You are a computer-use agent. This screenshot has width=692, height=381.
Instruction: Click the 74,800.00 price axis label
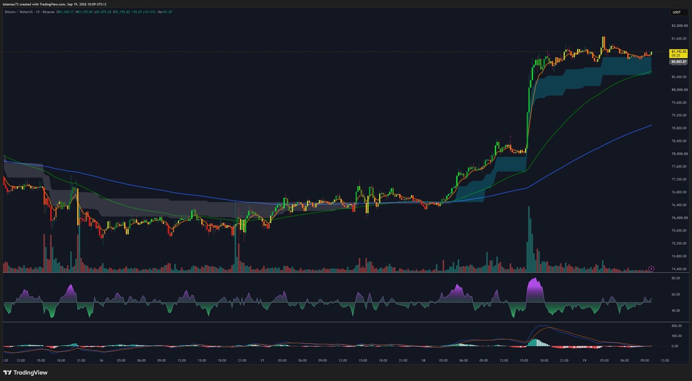(679, 256)
